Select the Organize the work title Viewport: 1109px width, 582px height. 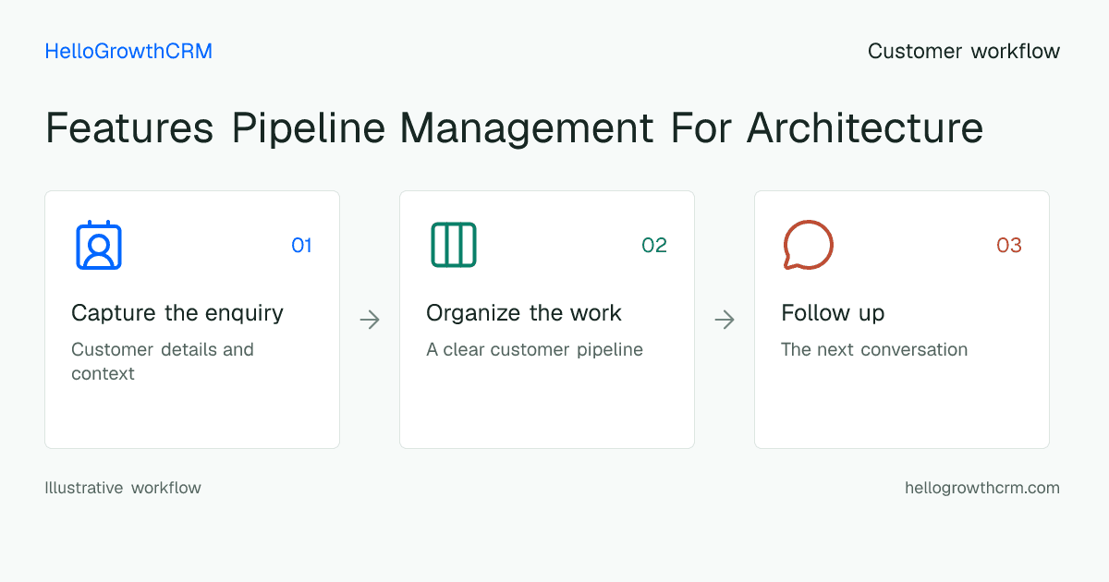click(524, 313)
